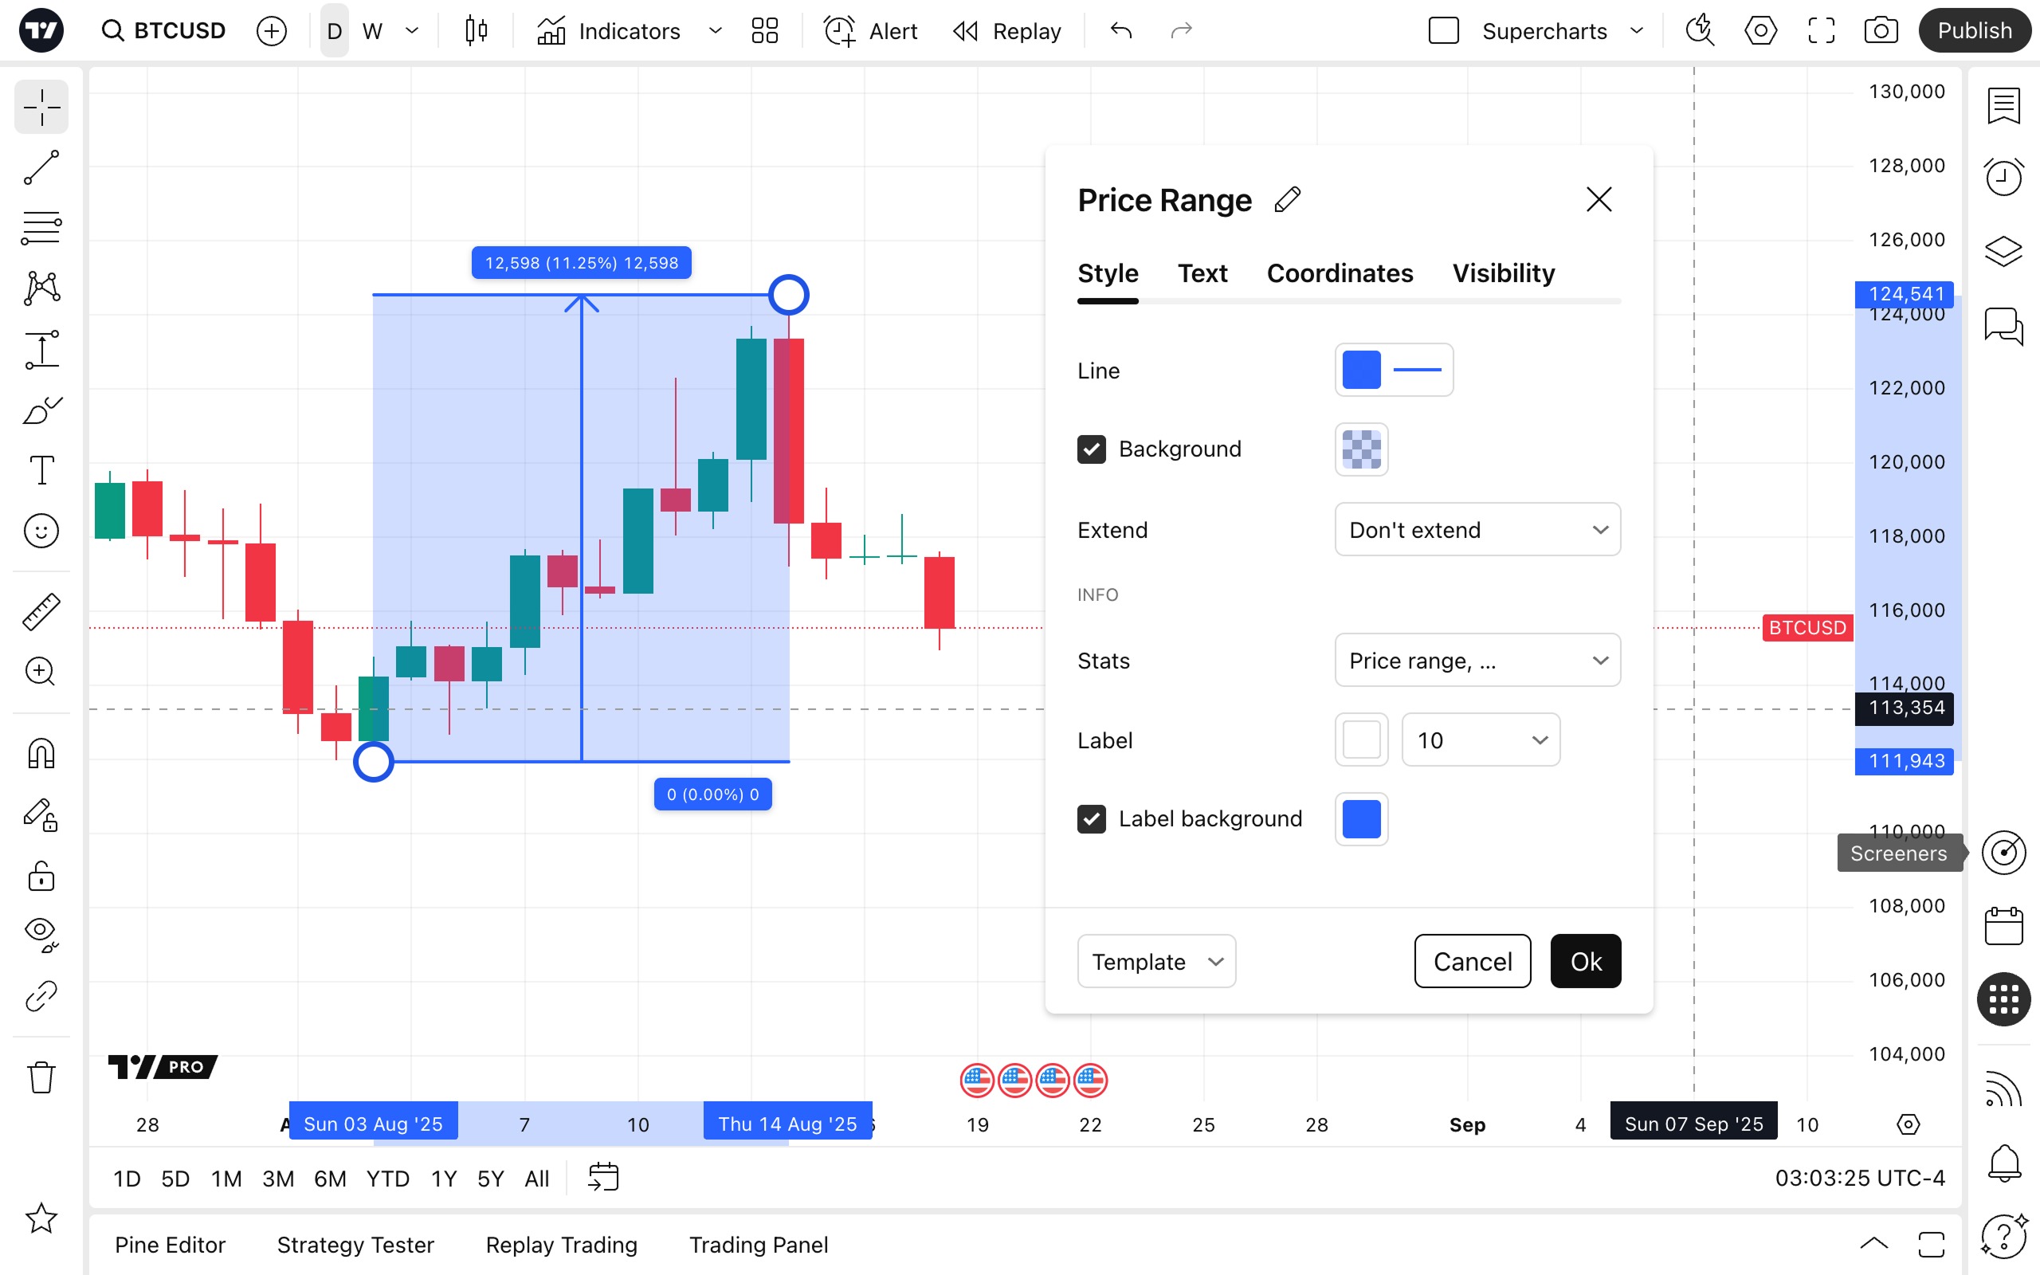The width and height of the screenshot is (2040, 1275).
Task: Uncheck the Label background checkbox
Action: tap(1092, 819)
